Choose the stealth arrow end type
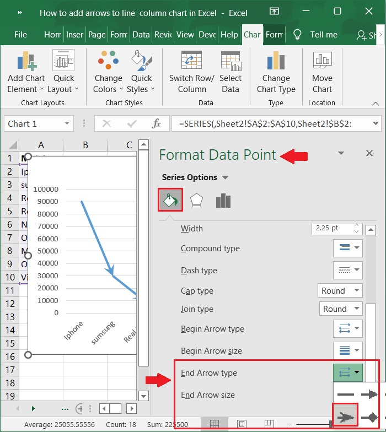 [x=345, y=417]
